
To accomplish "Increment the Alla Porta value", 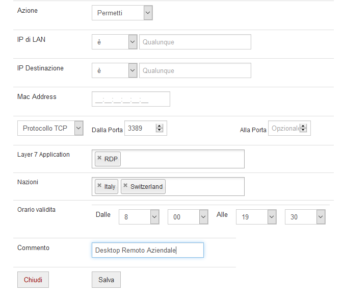I will pos(303,126).
